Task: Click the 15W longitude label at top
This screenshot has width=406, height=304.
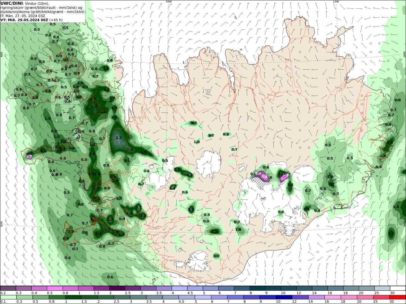Action: pos(336,2)
